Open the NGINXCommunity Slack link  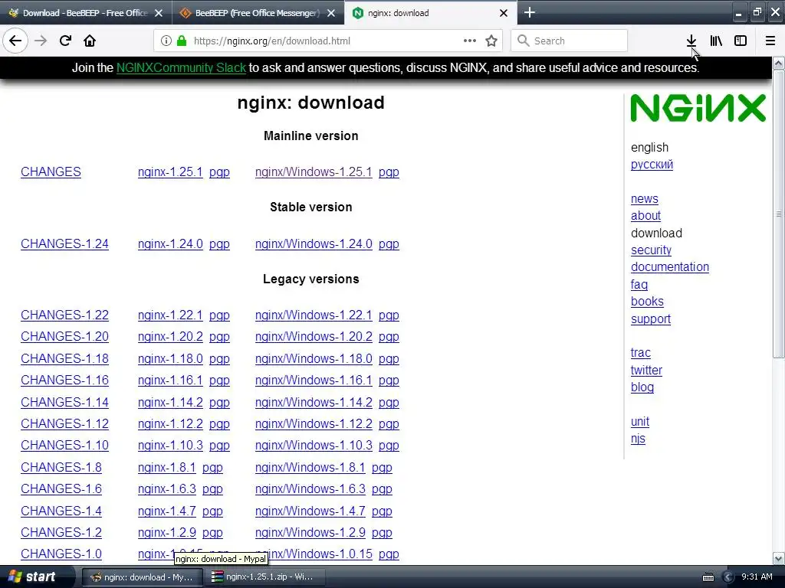tap(181, 67)
